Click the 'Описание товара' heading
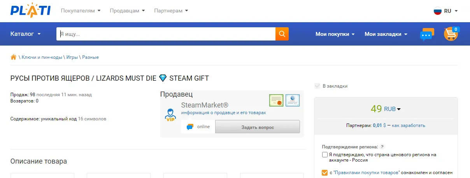 pos(39,161)
